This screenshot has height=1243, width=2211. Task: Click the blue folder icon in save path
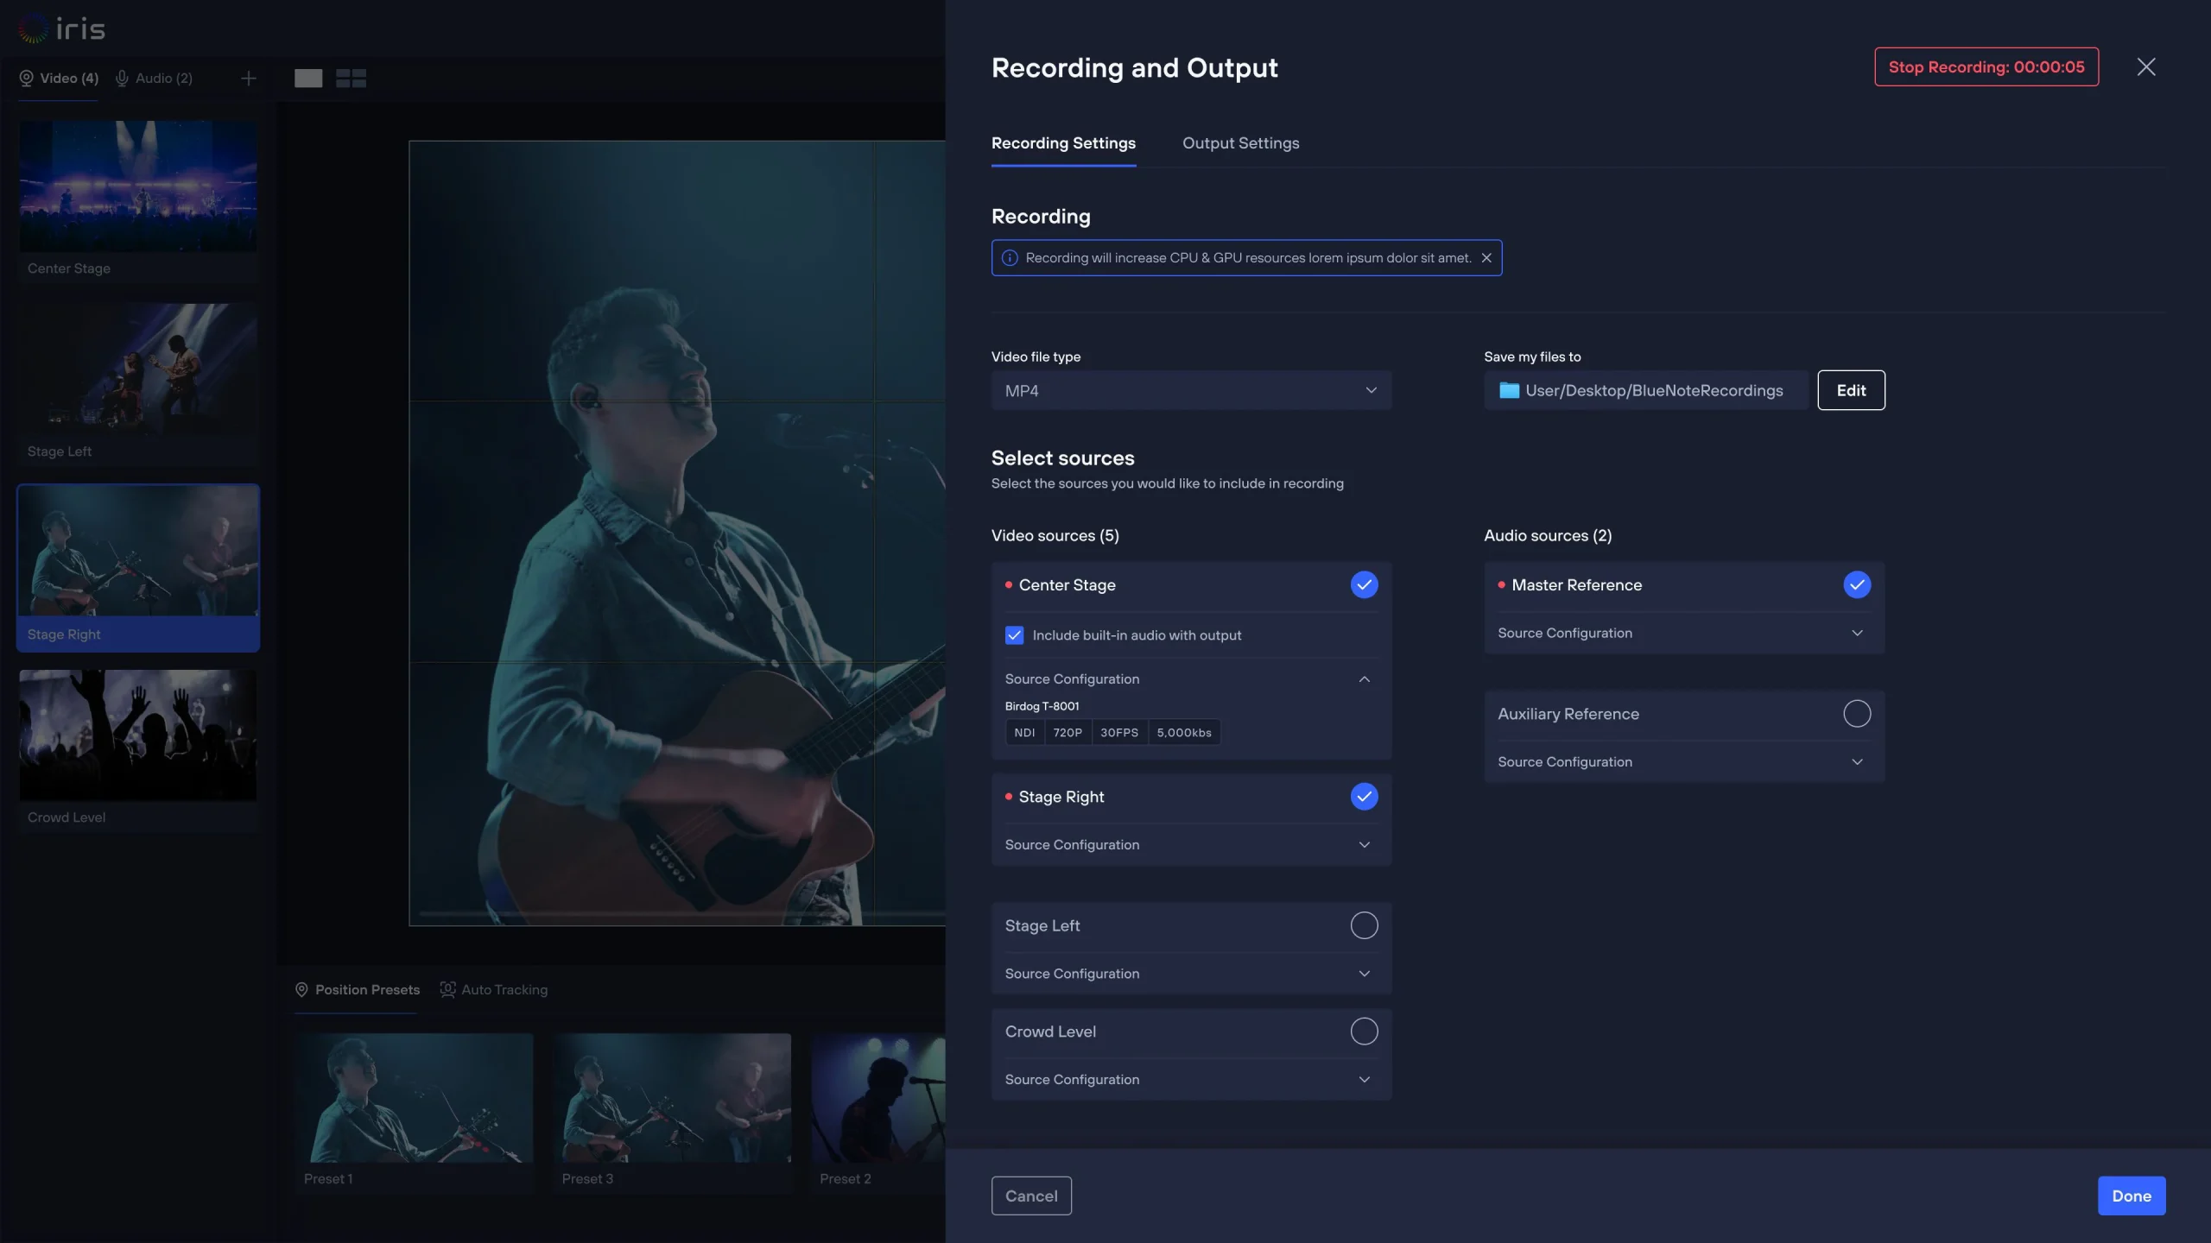(1509, 390)
